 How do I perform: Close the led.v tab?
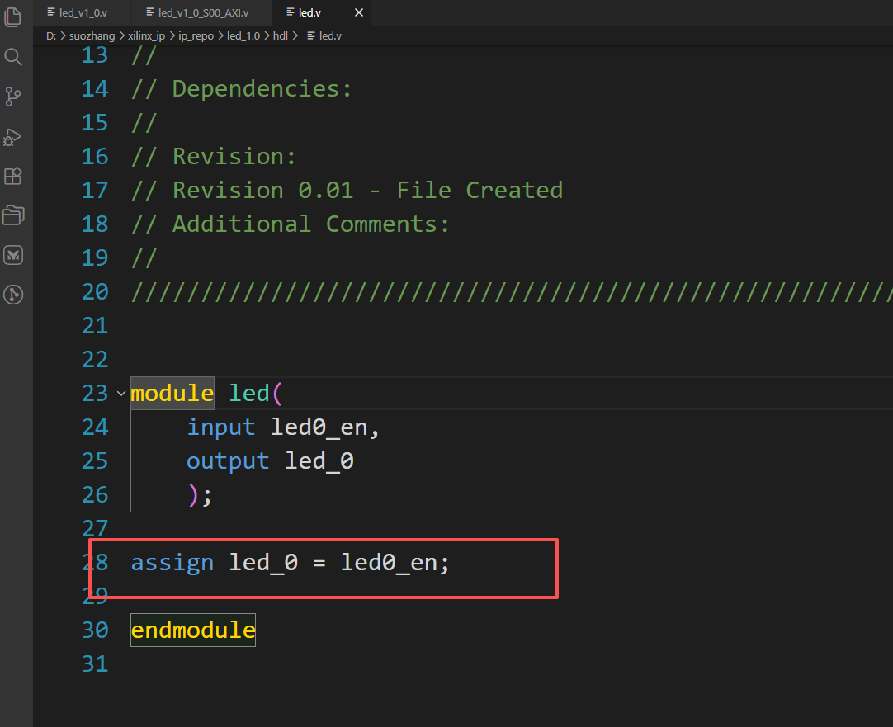(x=359, y=12)
